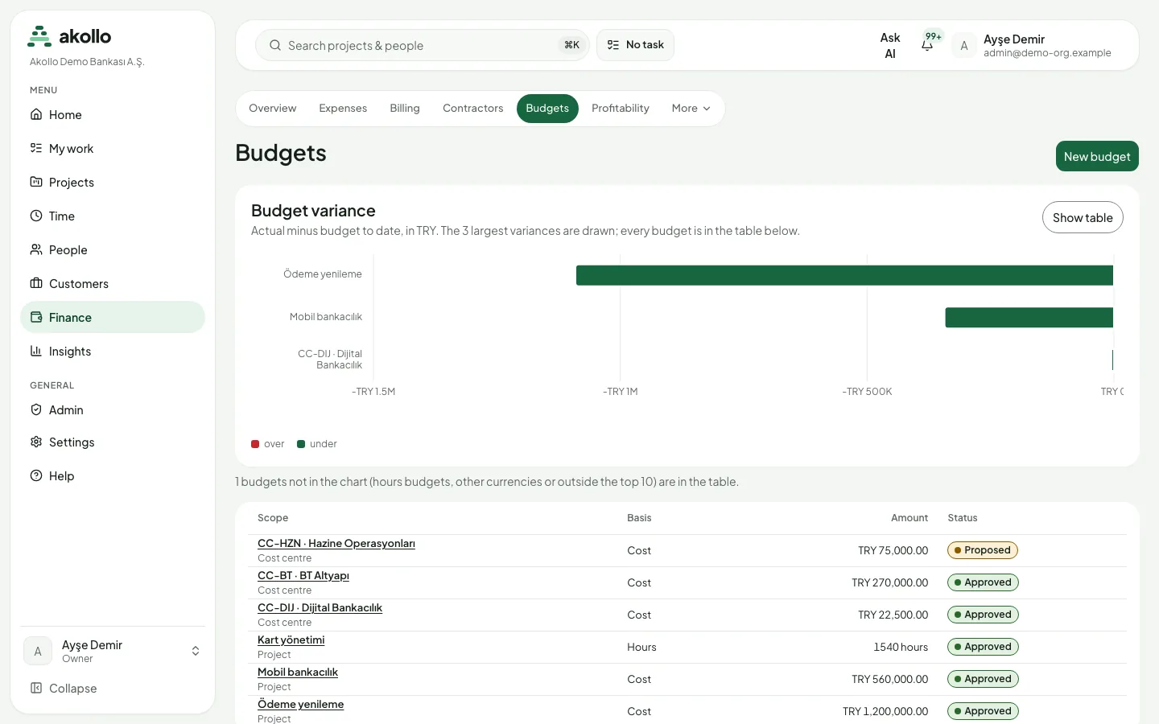Click the green under legend swatch
Viewport: 1159px width, 724px height.
[301, 444]
